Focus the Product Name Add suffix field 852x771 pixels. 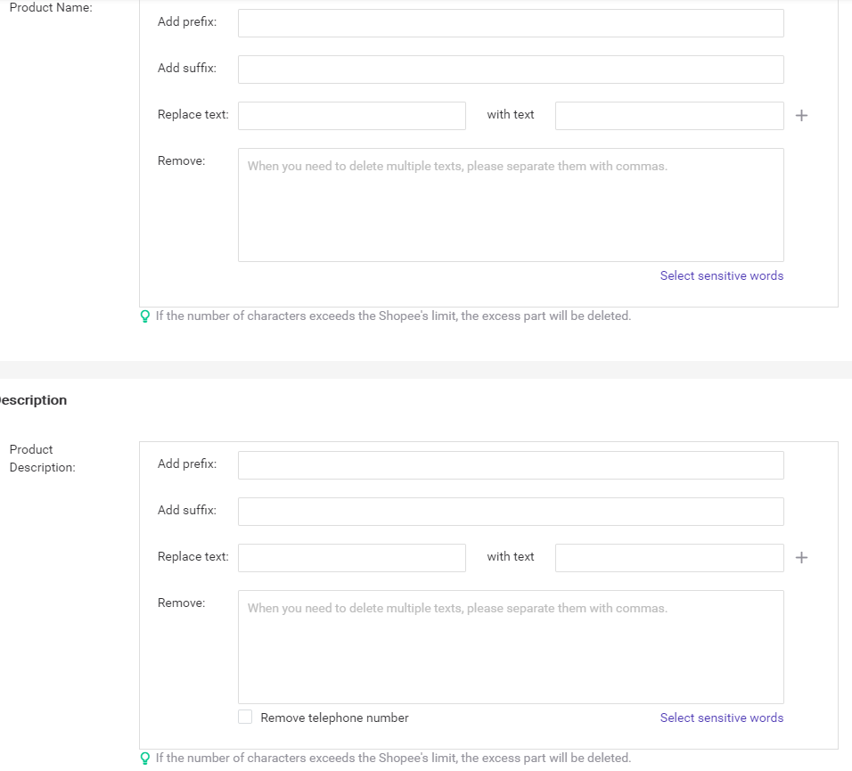[x=511, y=70]
